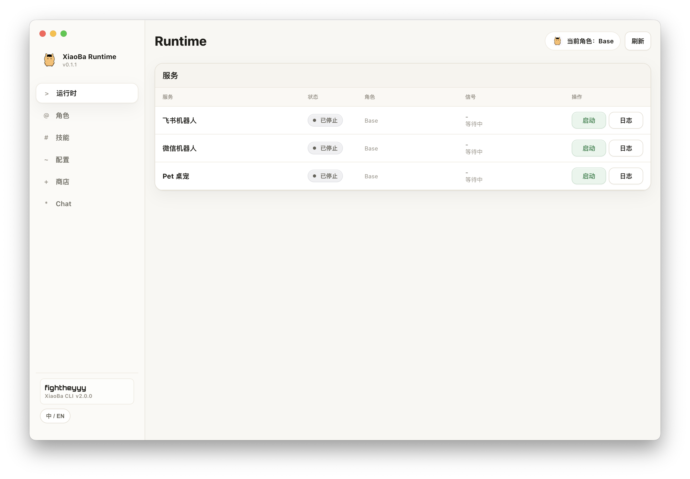Click the '>' icon beside 运行时
Image resolution: width=690 pixels, height=479 pixels.
point(47,94)
